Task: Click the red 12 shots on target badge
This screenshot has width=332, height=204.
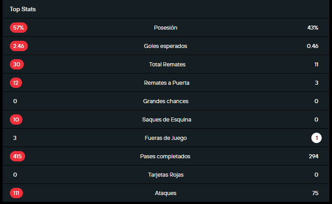Action: click(16, 83)
